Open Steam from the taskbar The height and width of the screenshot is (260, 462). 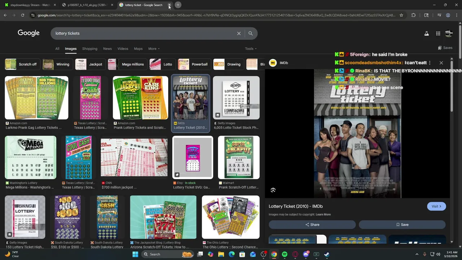[x=327, y=254]
